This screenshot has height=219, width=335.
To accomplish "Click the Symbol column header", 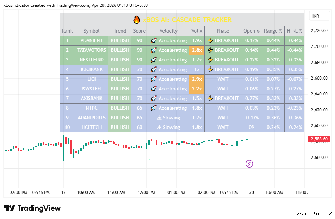I will pyautogui.click(x=92, y=31).
